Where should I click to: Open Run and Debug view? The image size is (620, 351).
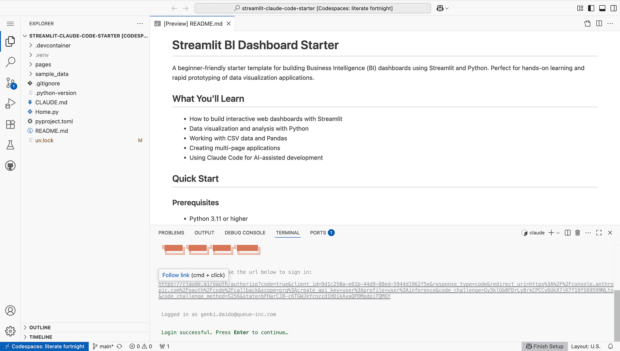(10, 104)
